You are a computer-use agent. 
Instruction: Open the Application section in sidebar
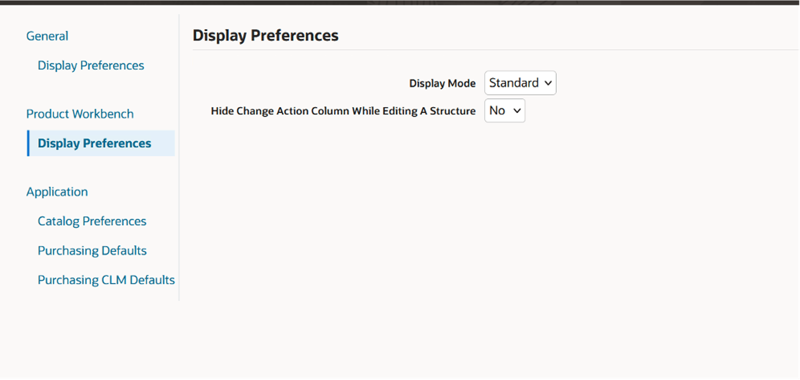pyautogui.click(x=57, y=192)
